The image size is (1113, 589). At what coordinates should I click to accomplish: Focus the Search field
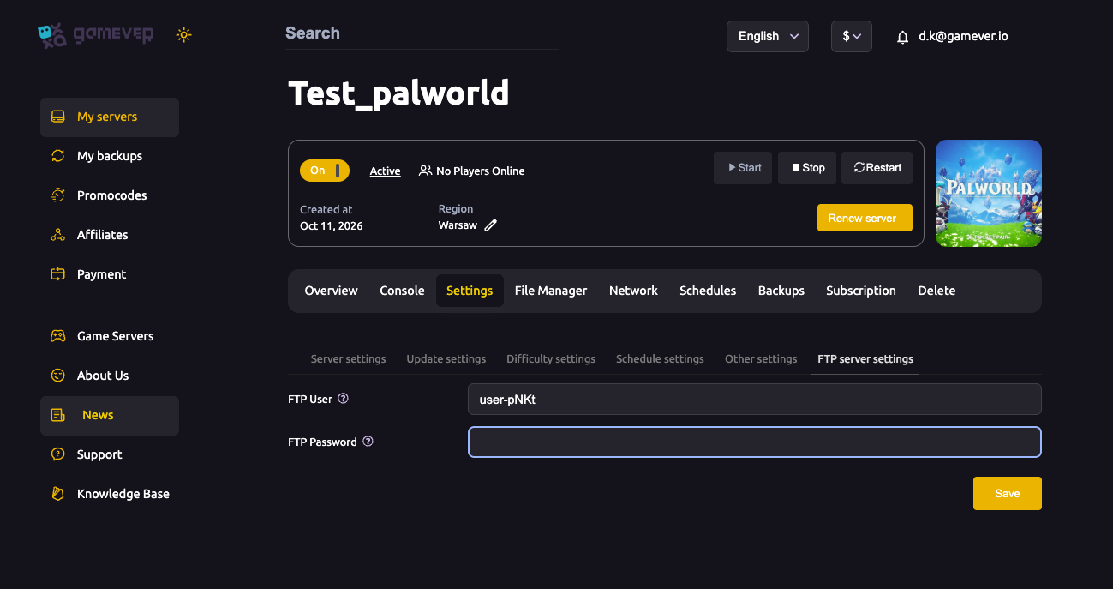[422, 33]
